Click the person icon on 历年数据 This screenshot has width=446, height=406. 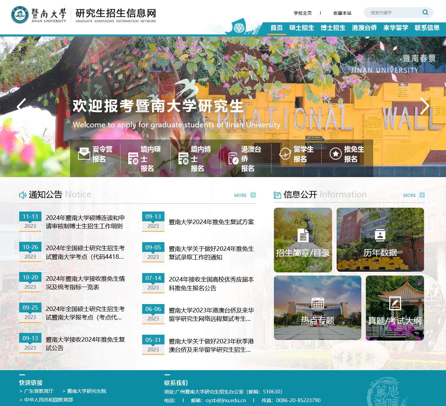click(380, 235)
